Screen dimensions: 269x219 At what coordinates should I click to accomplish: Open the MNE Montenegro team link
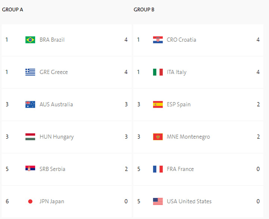point(188,137)
